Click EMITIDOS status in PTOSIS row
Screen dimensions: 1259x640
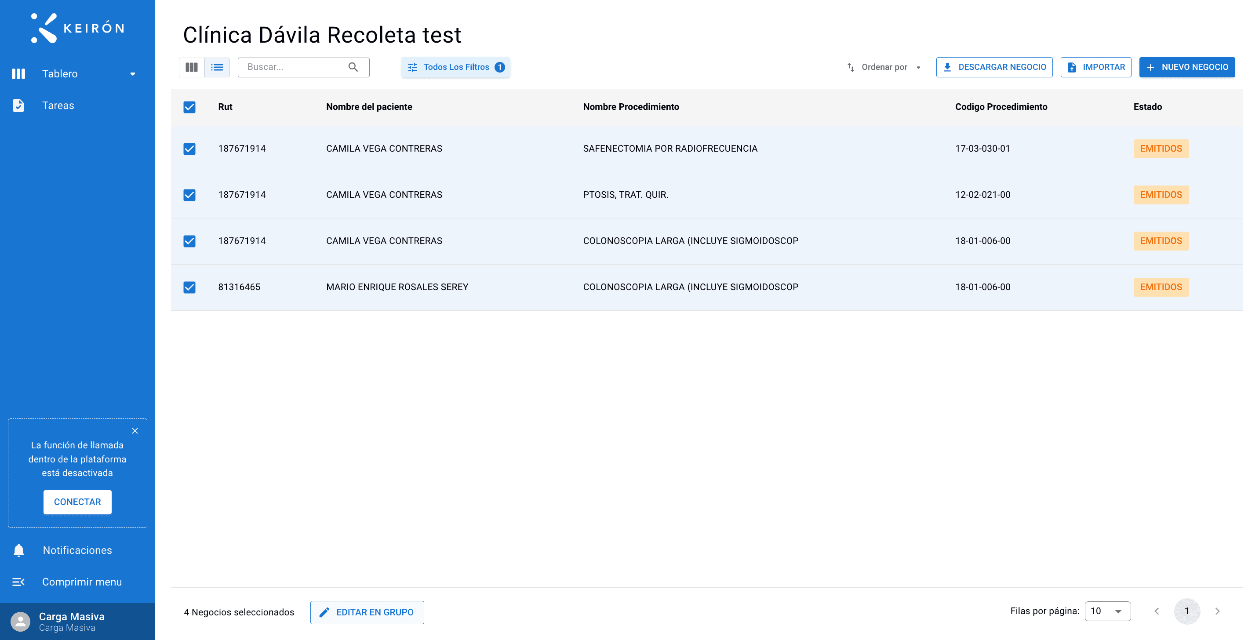[x=1161, y=194]
